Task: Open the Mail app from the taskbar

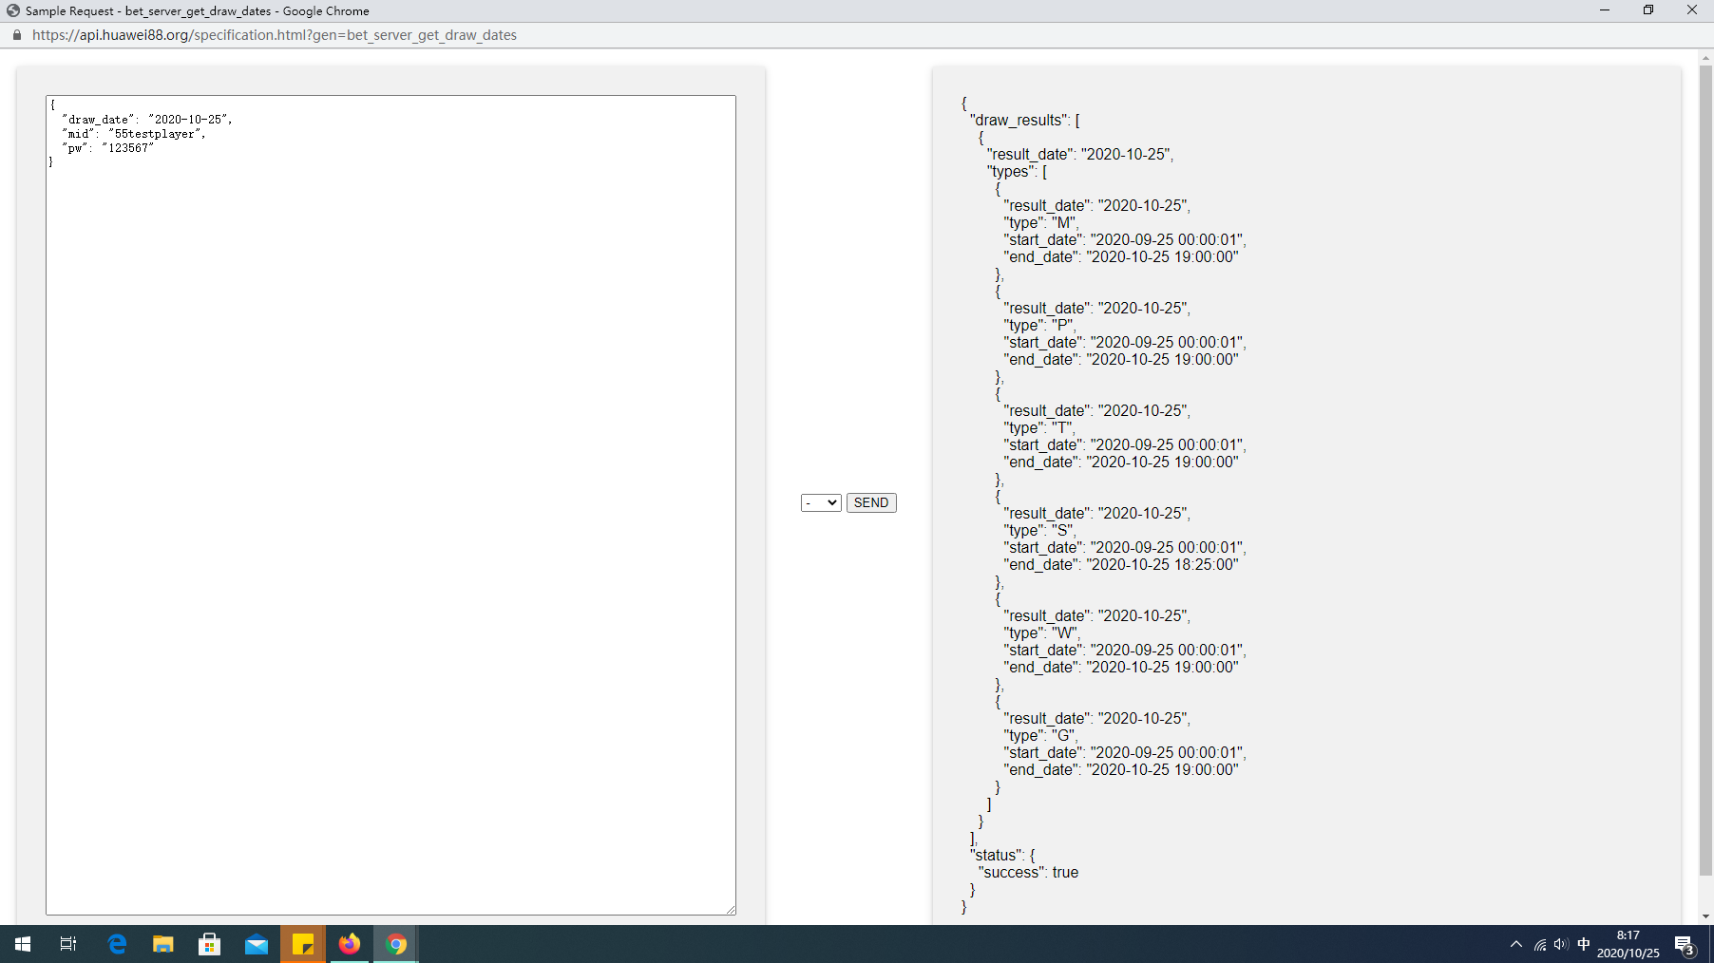Action: point(257,944)
